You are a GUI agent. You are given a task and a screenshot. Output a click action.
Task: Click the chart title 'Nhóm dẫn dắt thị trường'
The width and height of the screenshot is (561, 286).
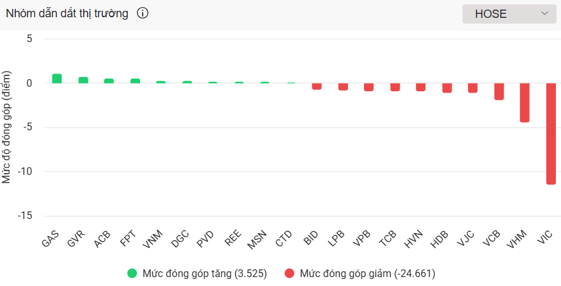pyautogui.click(x=67, y=13)
